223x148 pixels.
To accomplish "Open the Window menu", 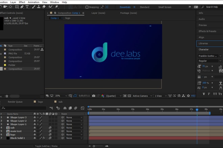I will (x=54, y=2).
